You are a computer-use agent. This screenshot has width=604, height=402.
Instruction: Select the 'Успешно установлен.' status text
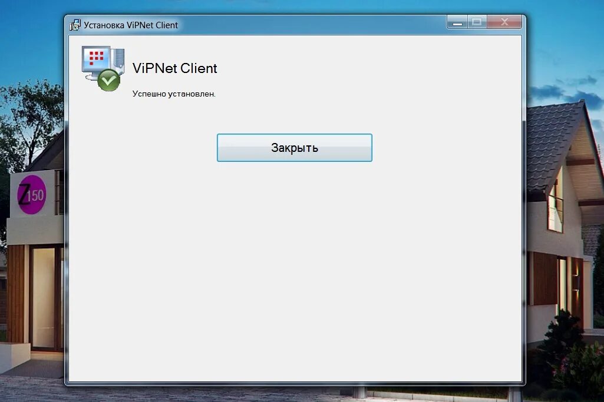[174, 94]
